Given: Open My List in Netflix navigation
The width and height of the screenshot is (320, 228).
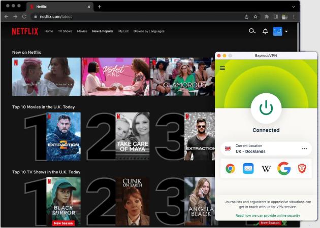Looking at the screenshot, I should pyautogui.click(x=123, y=31).
